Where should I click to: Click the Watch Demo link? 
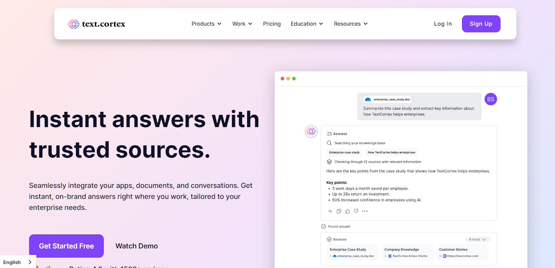pyautogui.click(x=137, y=246)
